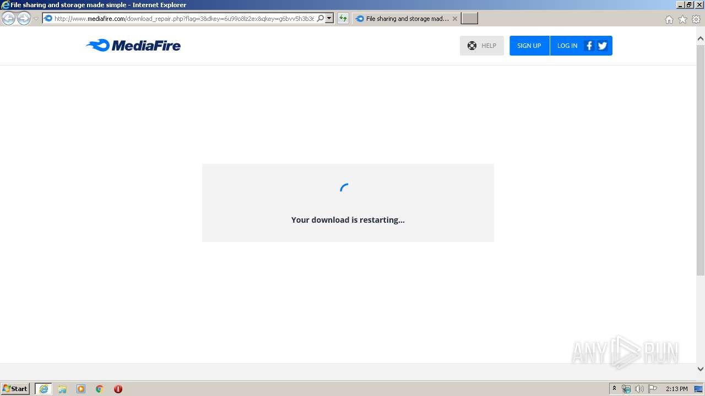Click the MediaFire logo
This screenshot has height=396, width=705.
tap(133, 45)
